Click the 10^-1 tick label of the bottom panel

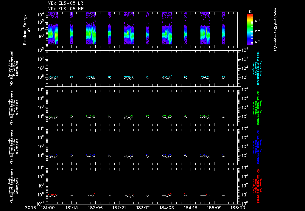41,204
